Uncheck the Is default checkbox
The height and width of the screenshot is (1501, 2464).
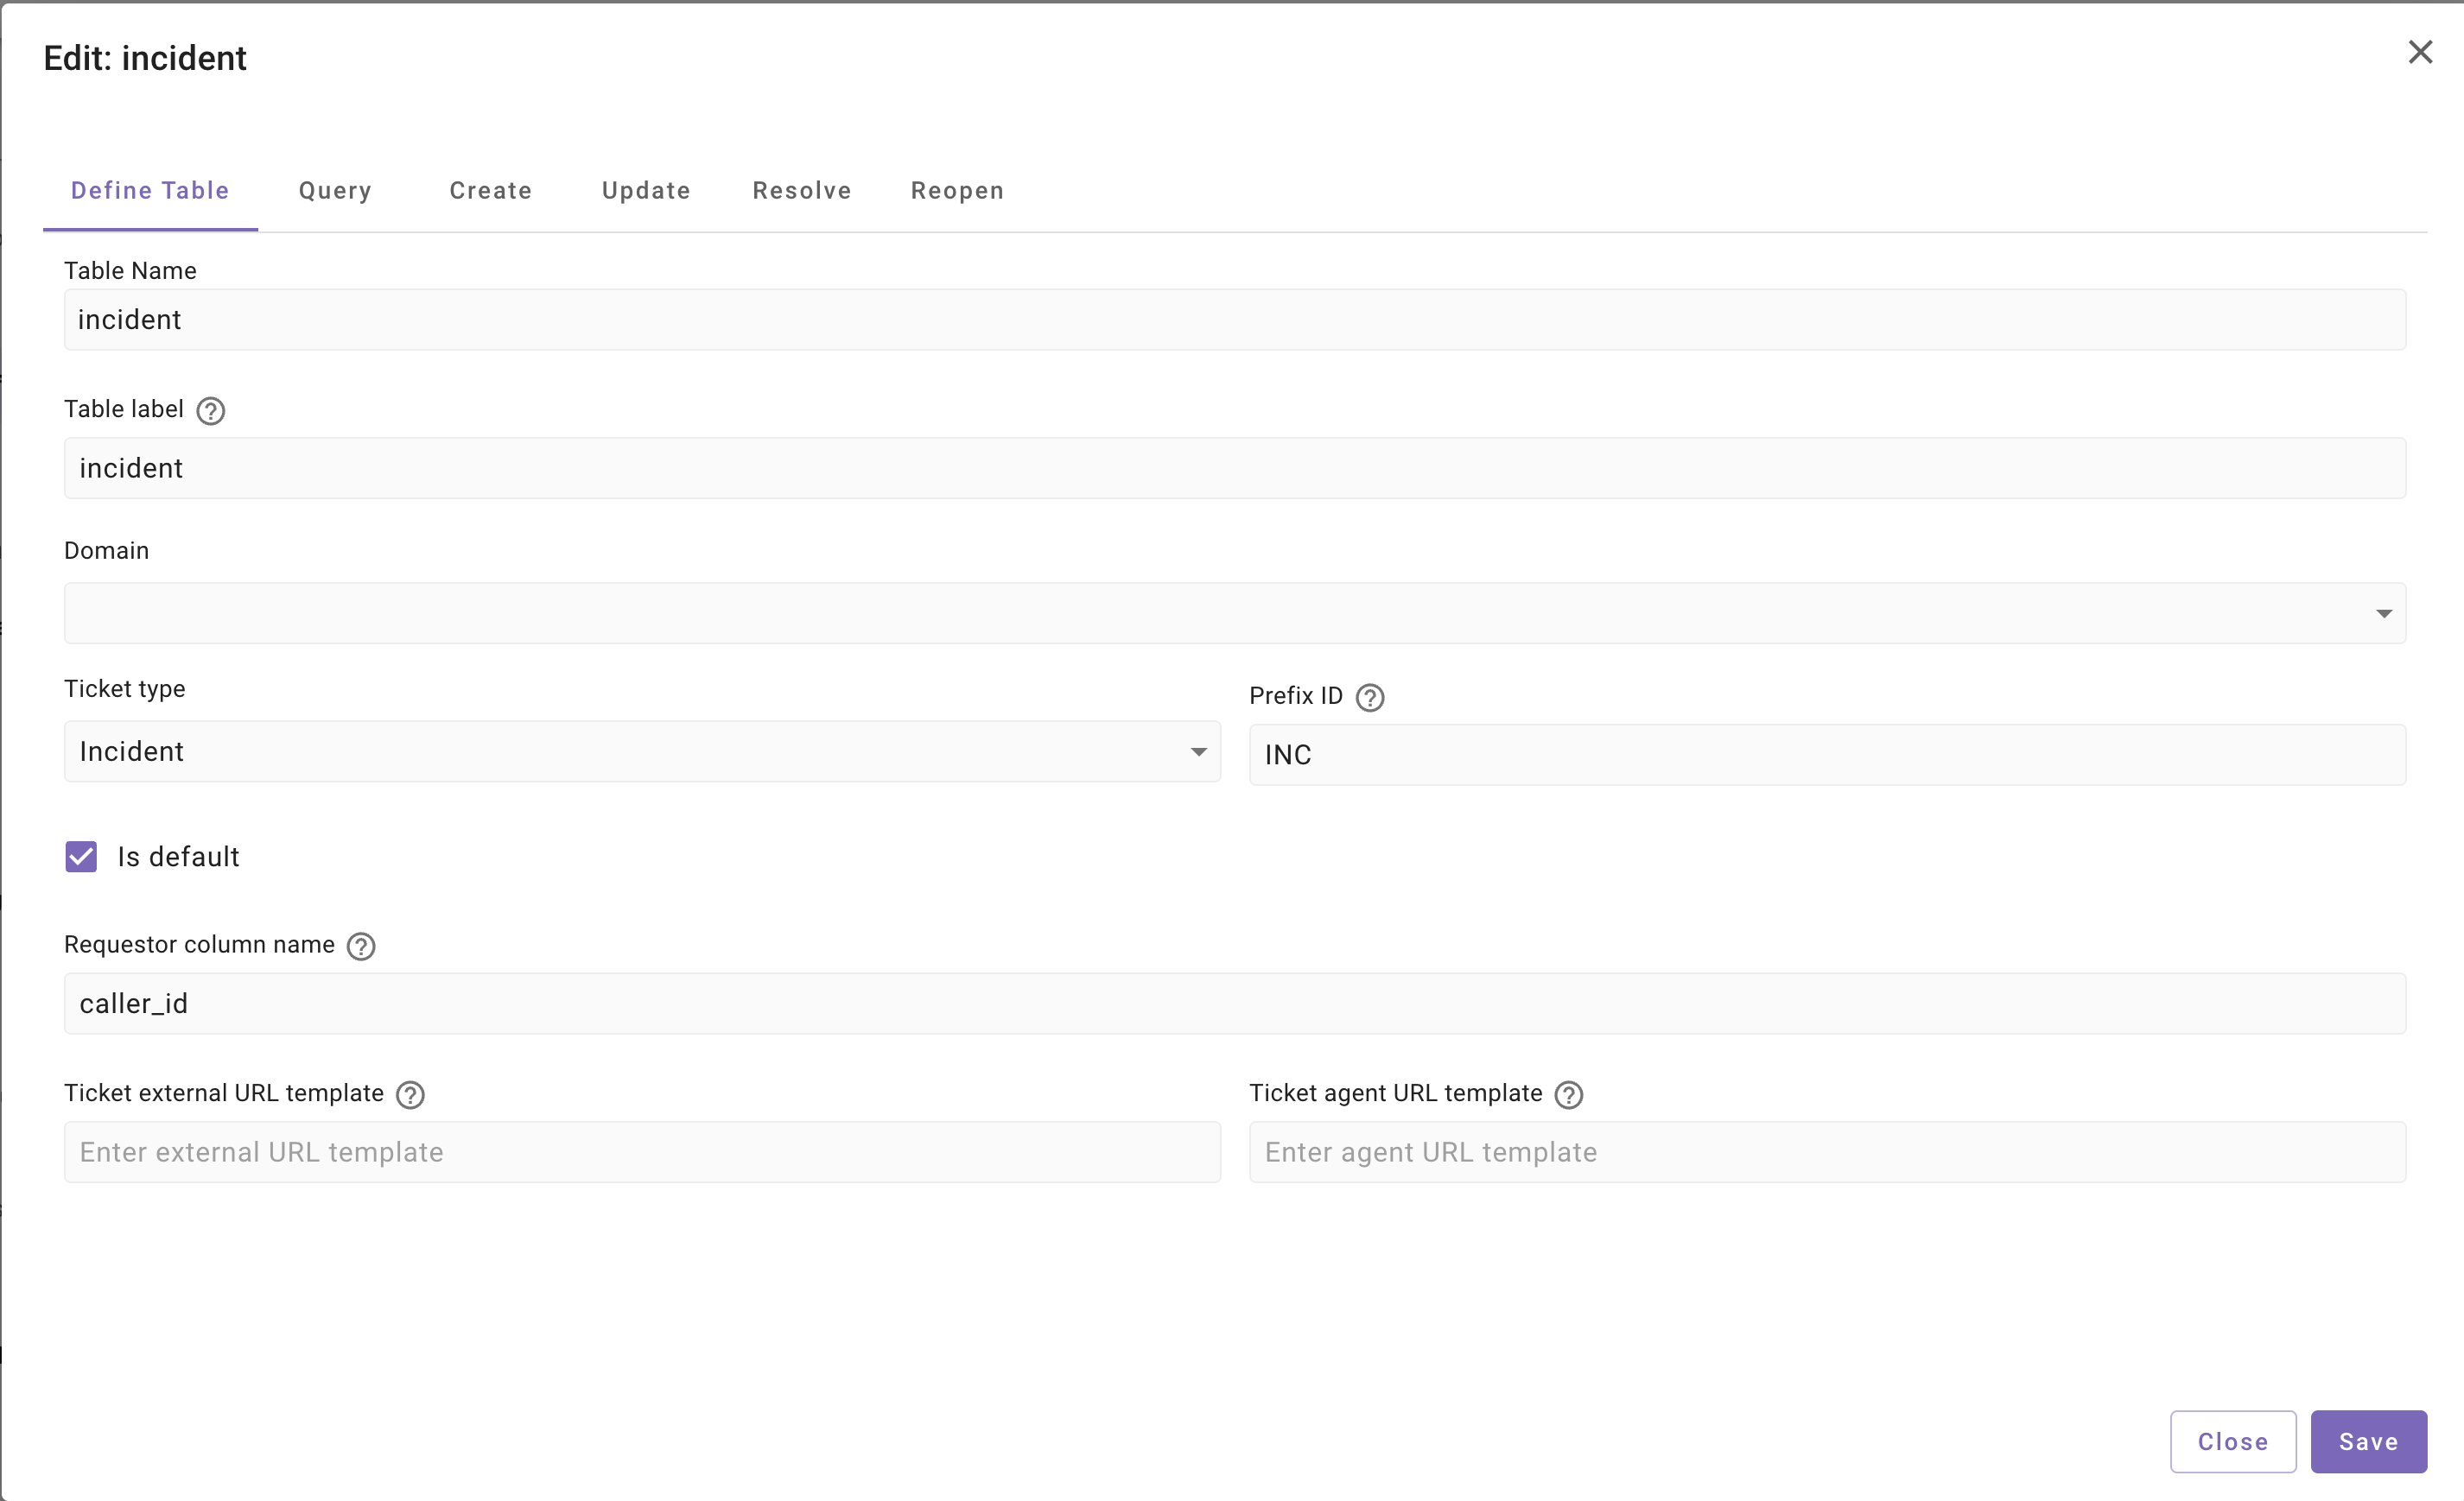click(x=81, y=857)
